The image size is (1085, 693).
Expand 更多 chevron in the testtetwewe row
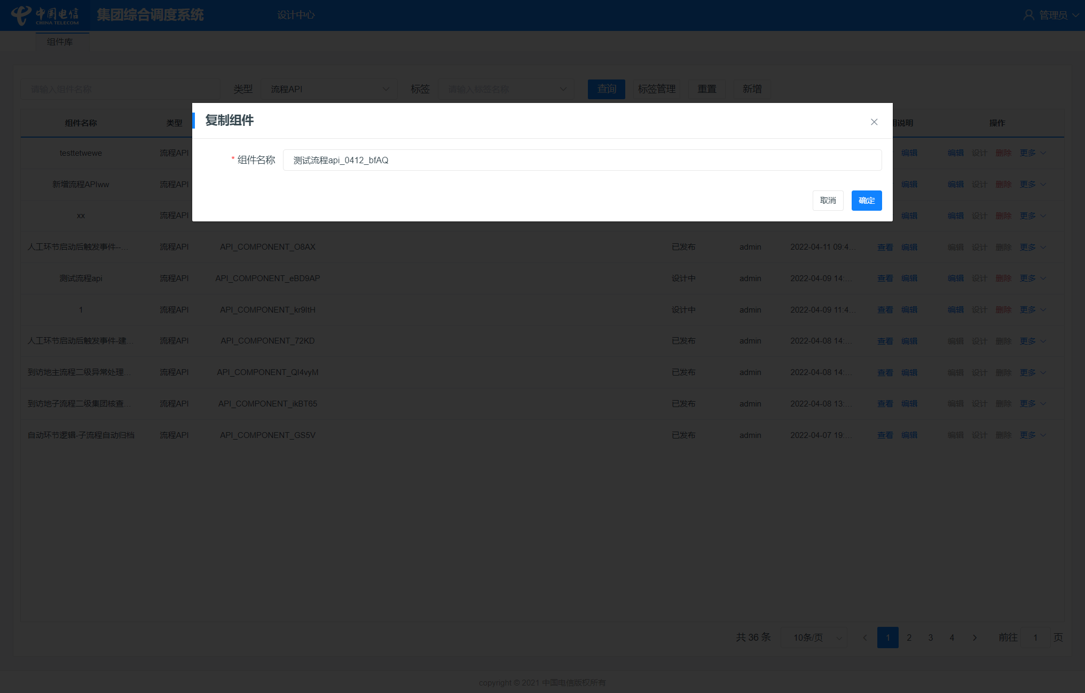pos(1043,153)
